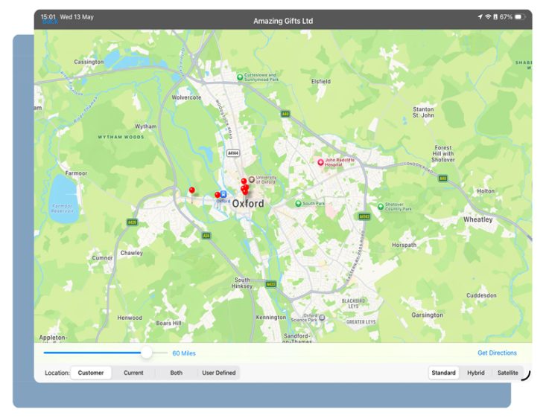Screen dimensions: 546x418
Task: Tap University of Oxford landmark icon
Action: click(252, 179)
